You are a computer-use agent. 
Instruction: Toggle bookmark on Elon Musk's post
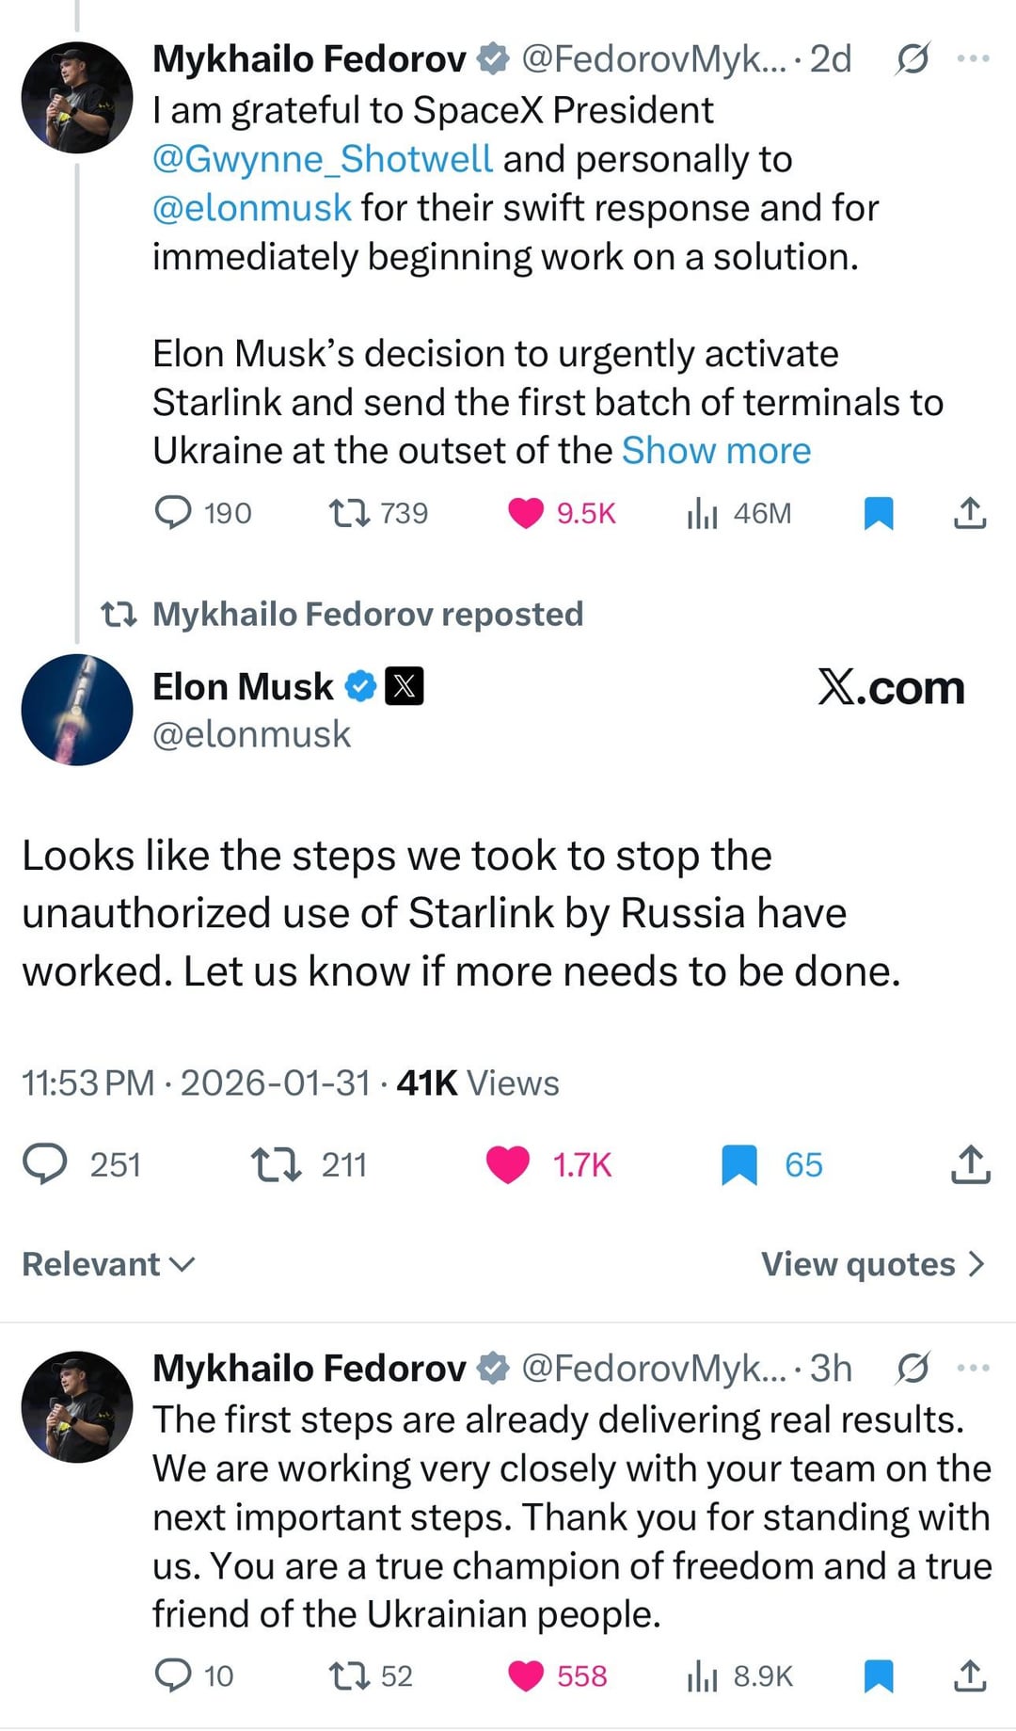(x=739, y=1163)
